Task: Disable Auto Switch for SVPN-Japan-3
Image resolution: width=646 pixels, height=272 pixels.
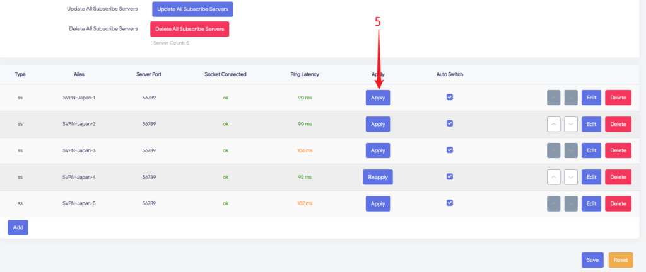Action: pos(450,150)
